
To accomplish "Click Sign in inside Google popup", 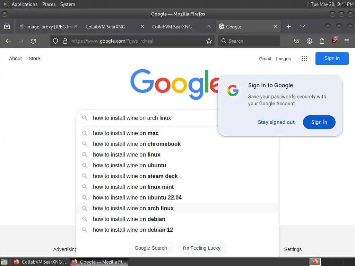I will point(319,122).
